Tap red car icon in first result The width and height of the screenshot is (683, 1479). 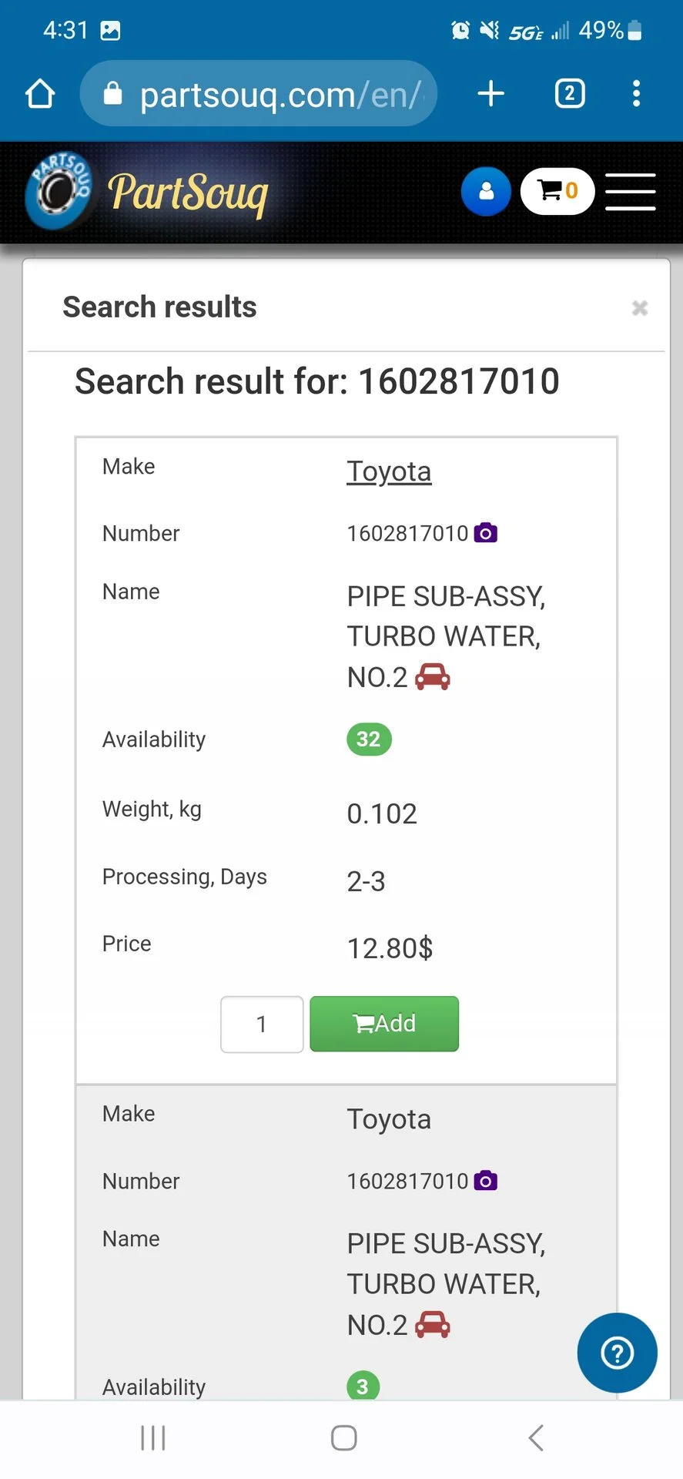(433, 677)
